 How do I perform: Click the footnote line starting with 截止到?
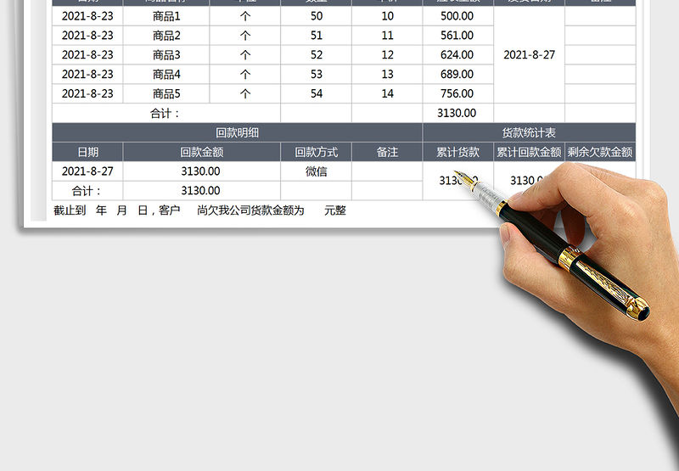point(199,210)
